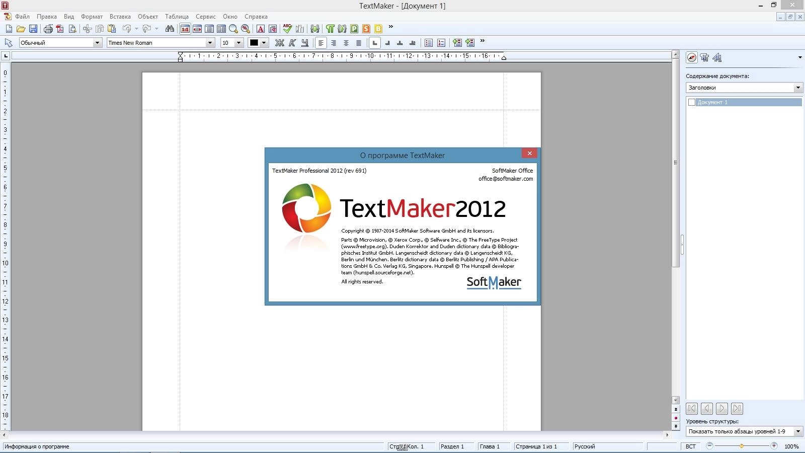805x453 pixels.
Task: Set actual size view with 1:1 icon
Action: click(x=185, y=29)
